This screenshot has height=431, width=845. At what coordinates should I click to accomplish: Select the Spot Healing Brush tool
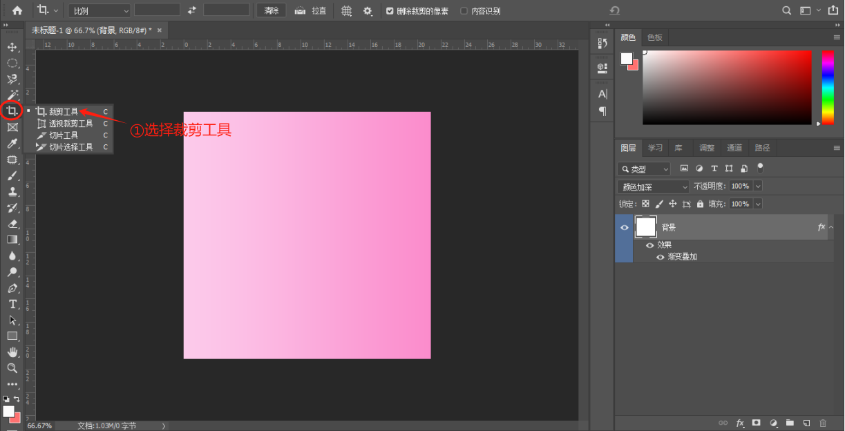pos(12,160)
